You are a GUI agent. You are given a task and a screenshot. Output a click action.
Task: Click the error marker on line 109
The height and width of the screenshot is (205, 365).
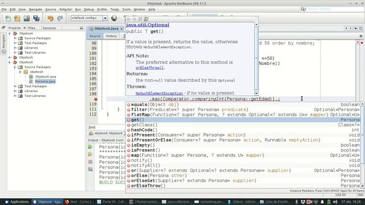click(95, 99)
